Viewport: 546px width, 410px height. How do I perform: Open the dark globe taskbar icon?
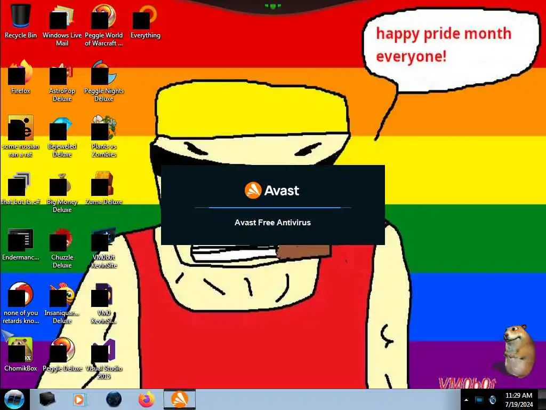pyautogui.click(x=114, y=399)
